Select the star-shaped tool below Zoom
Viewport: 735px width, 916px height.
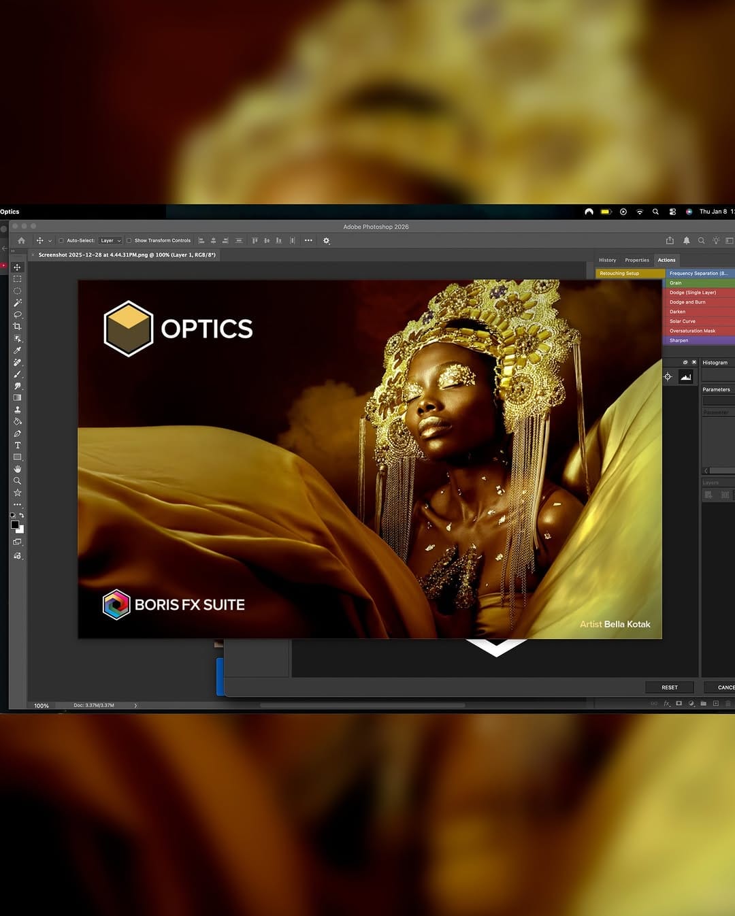tap(18, 493)
